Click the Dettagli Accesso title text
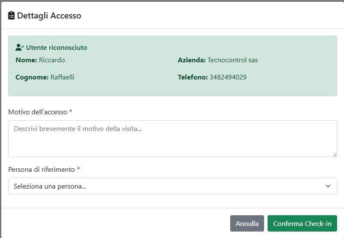 click(x=49, y=15)
